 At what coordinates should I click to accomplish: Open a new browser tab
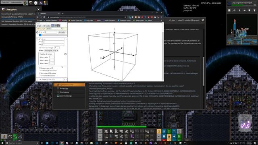(x=62, y=13)
